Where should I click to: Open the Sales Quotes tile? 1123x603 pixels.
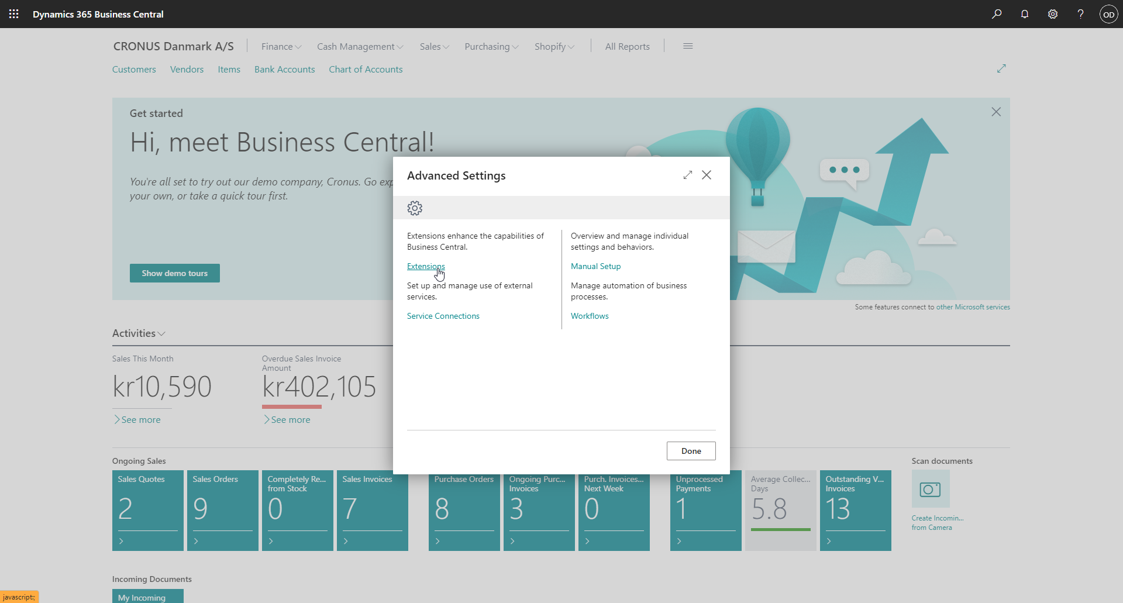[x=148, y=510]
